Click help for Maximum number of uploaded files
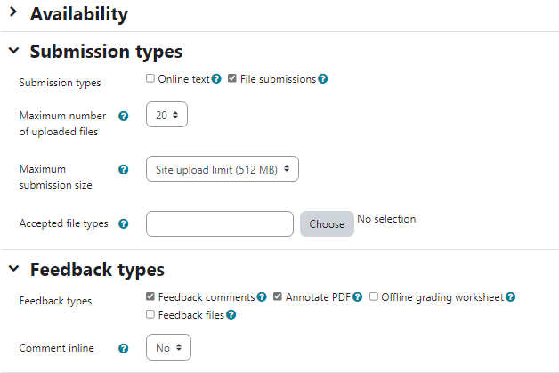 click(124, 116)
